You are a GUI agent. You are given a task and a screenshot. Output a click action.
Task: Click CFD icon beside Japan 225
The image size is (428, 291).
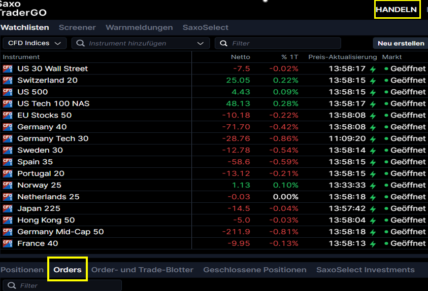(x=8, y=209)
